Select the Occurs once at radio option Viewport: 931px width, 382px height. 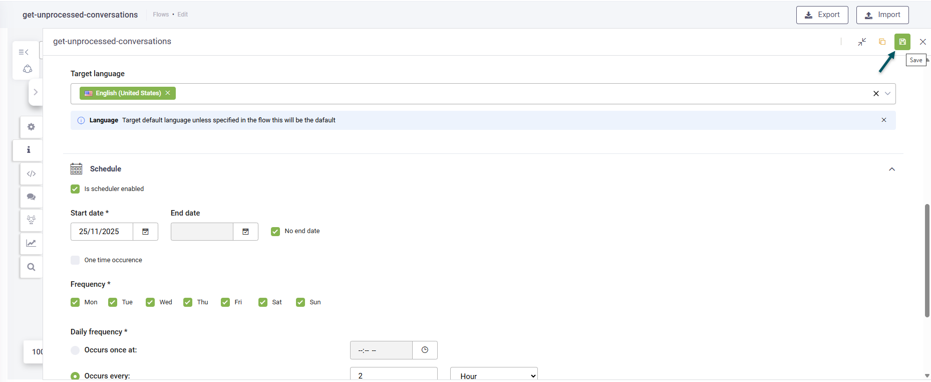click(75, 350)
